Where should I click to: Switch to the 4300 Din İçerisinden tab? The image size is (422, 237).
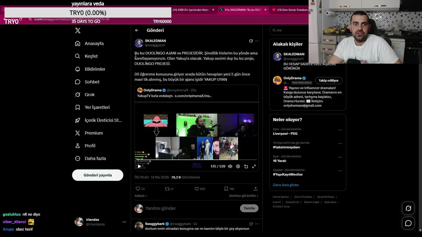coord(191,10)
